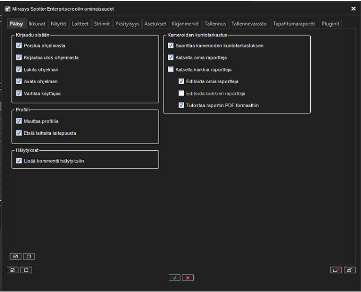Click the outer uncheck-all icon below the tab panel
The width and height of the screenshot is (361, 292).
(x=25, y=270)
